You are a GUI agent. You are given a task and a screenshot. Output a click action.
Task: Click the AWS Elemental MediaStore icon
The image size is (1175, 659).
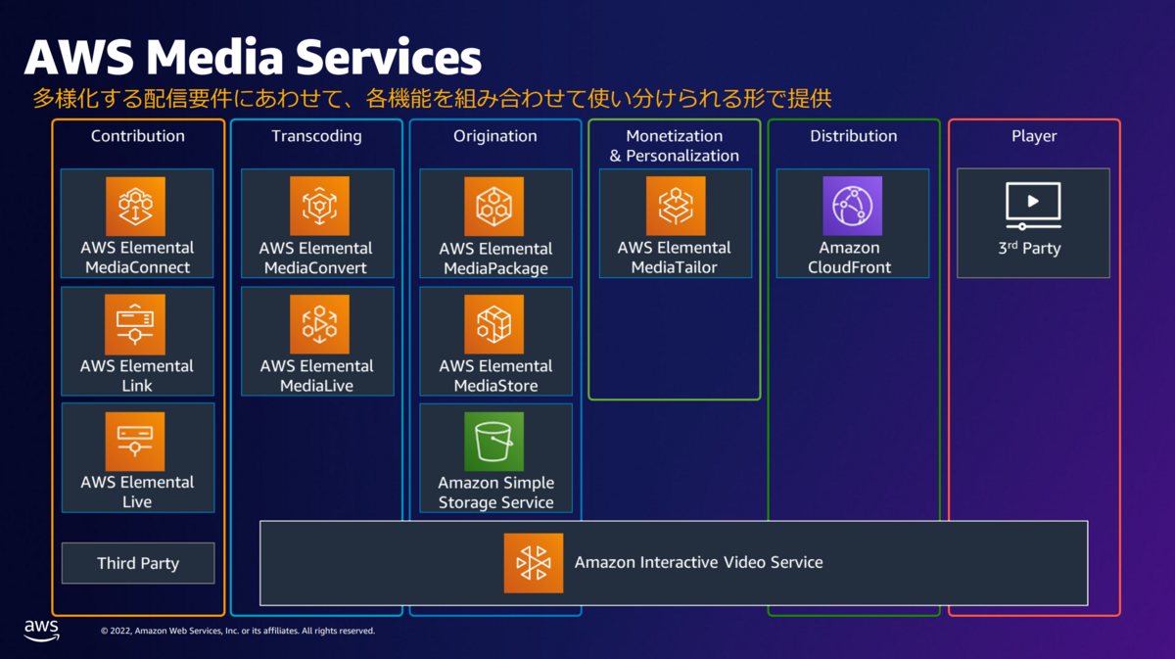(x=494, y=324)
